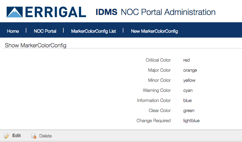Select the Change Required value lightblue

click(x=191, y=120)
